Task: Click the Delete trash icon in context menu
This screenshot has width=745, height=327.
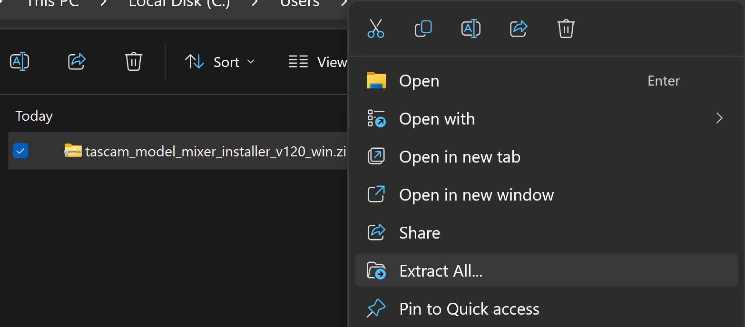Action: [x=566, y=29]
